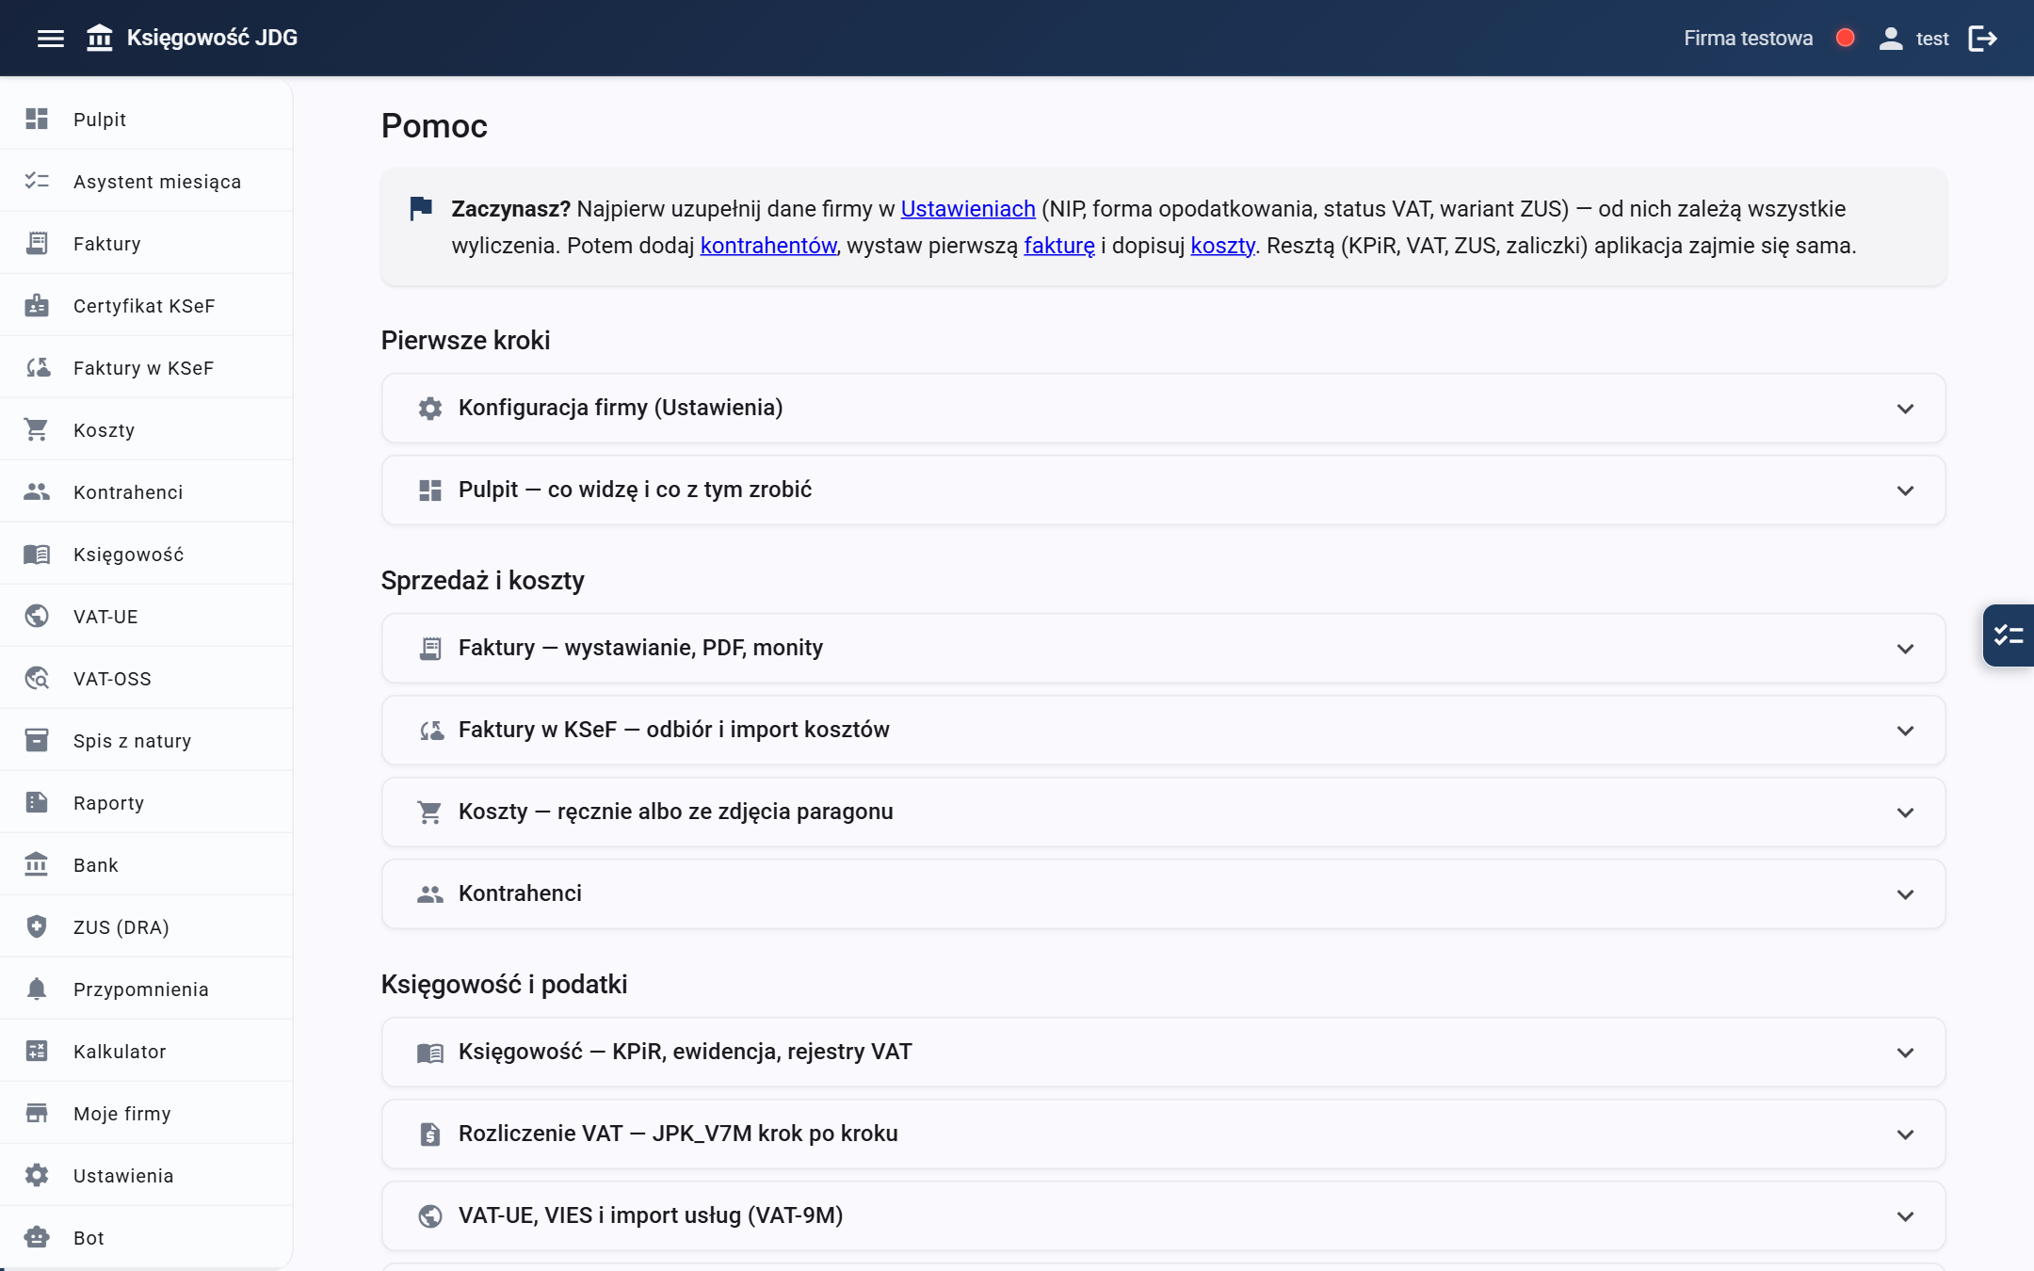Open the Bot robot icon
This screenshot has width=2034, height=1271.
[x=37, y=1238]
